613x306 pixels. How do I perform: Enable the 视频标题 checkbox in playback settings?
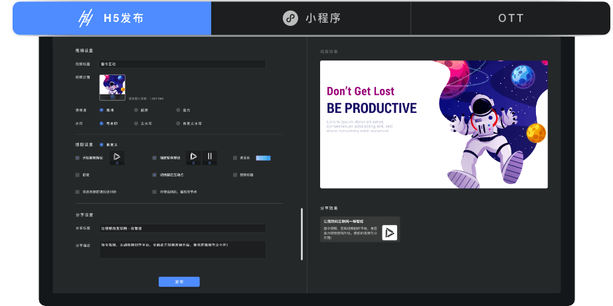235,175
